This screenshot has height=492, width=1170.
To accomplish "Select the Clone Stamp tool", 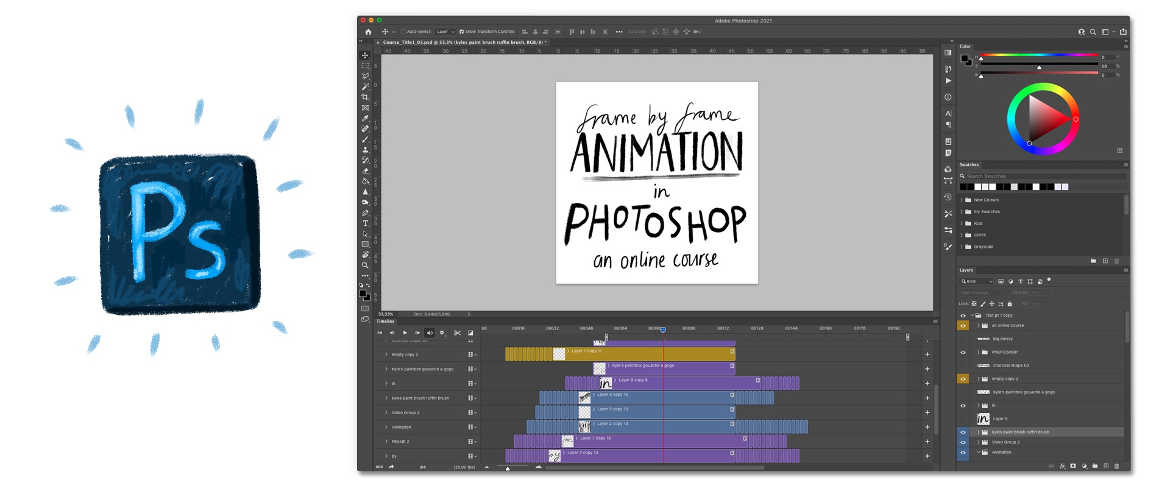I will pos(365,150).
